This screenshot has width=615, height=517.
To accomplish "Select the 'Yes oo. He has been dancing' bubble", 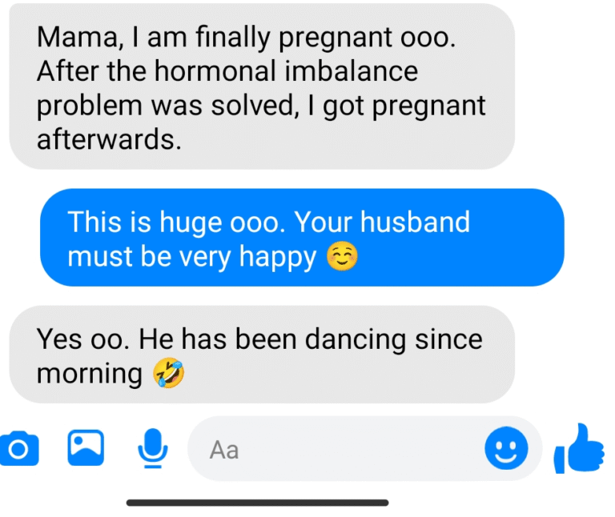I will click(x=262, y=355).
